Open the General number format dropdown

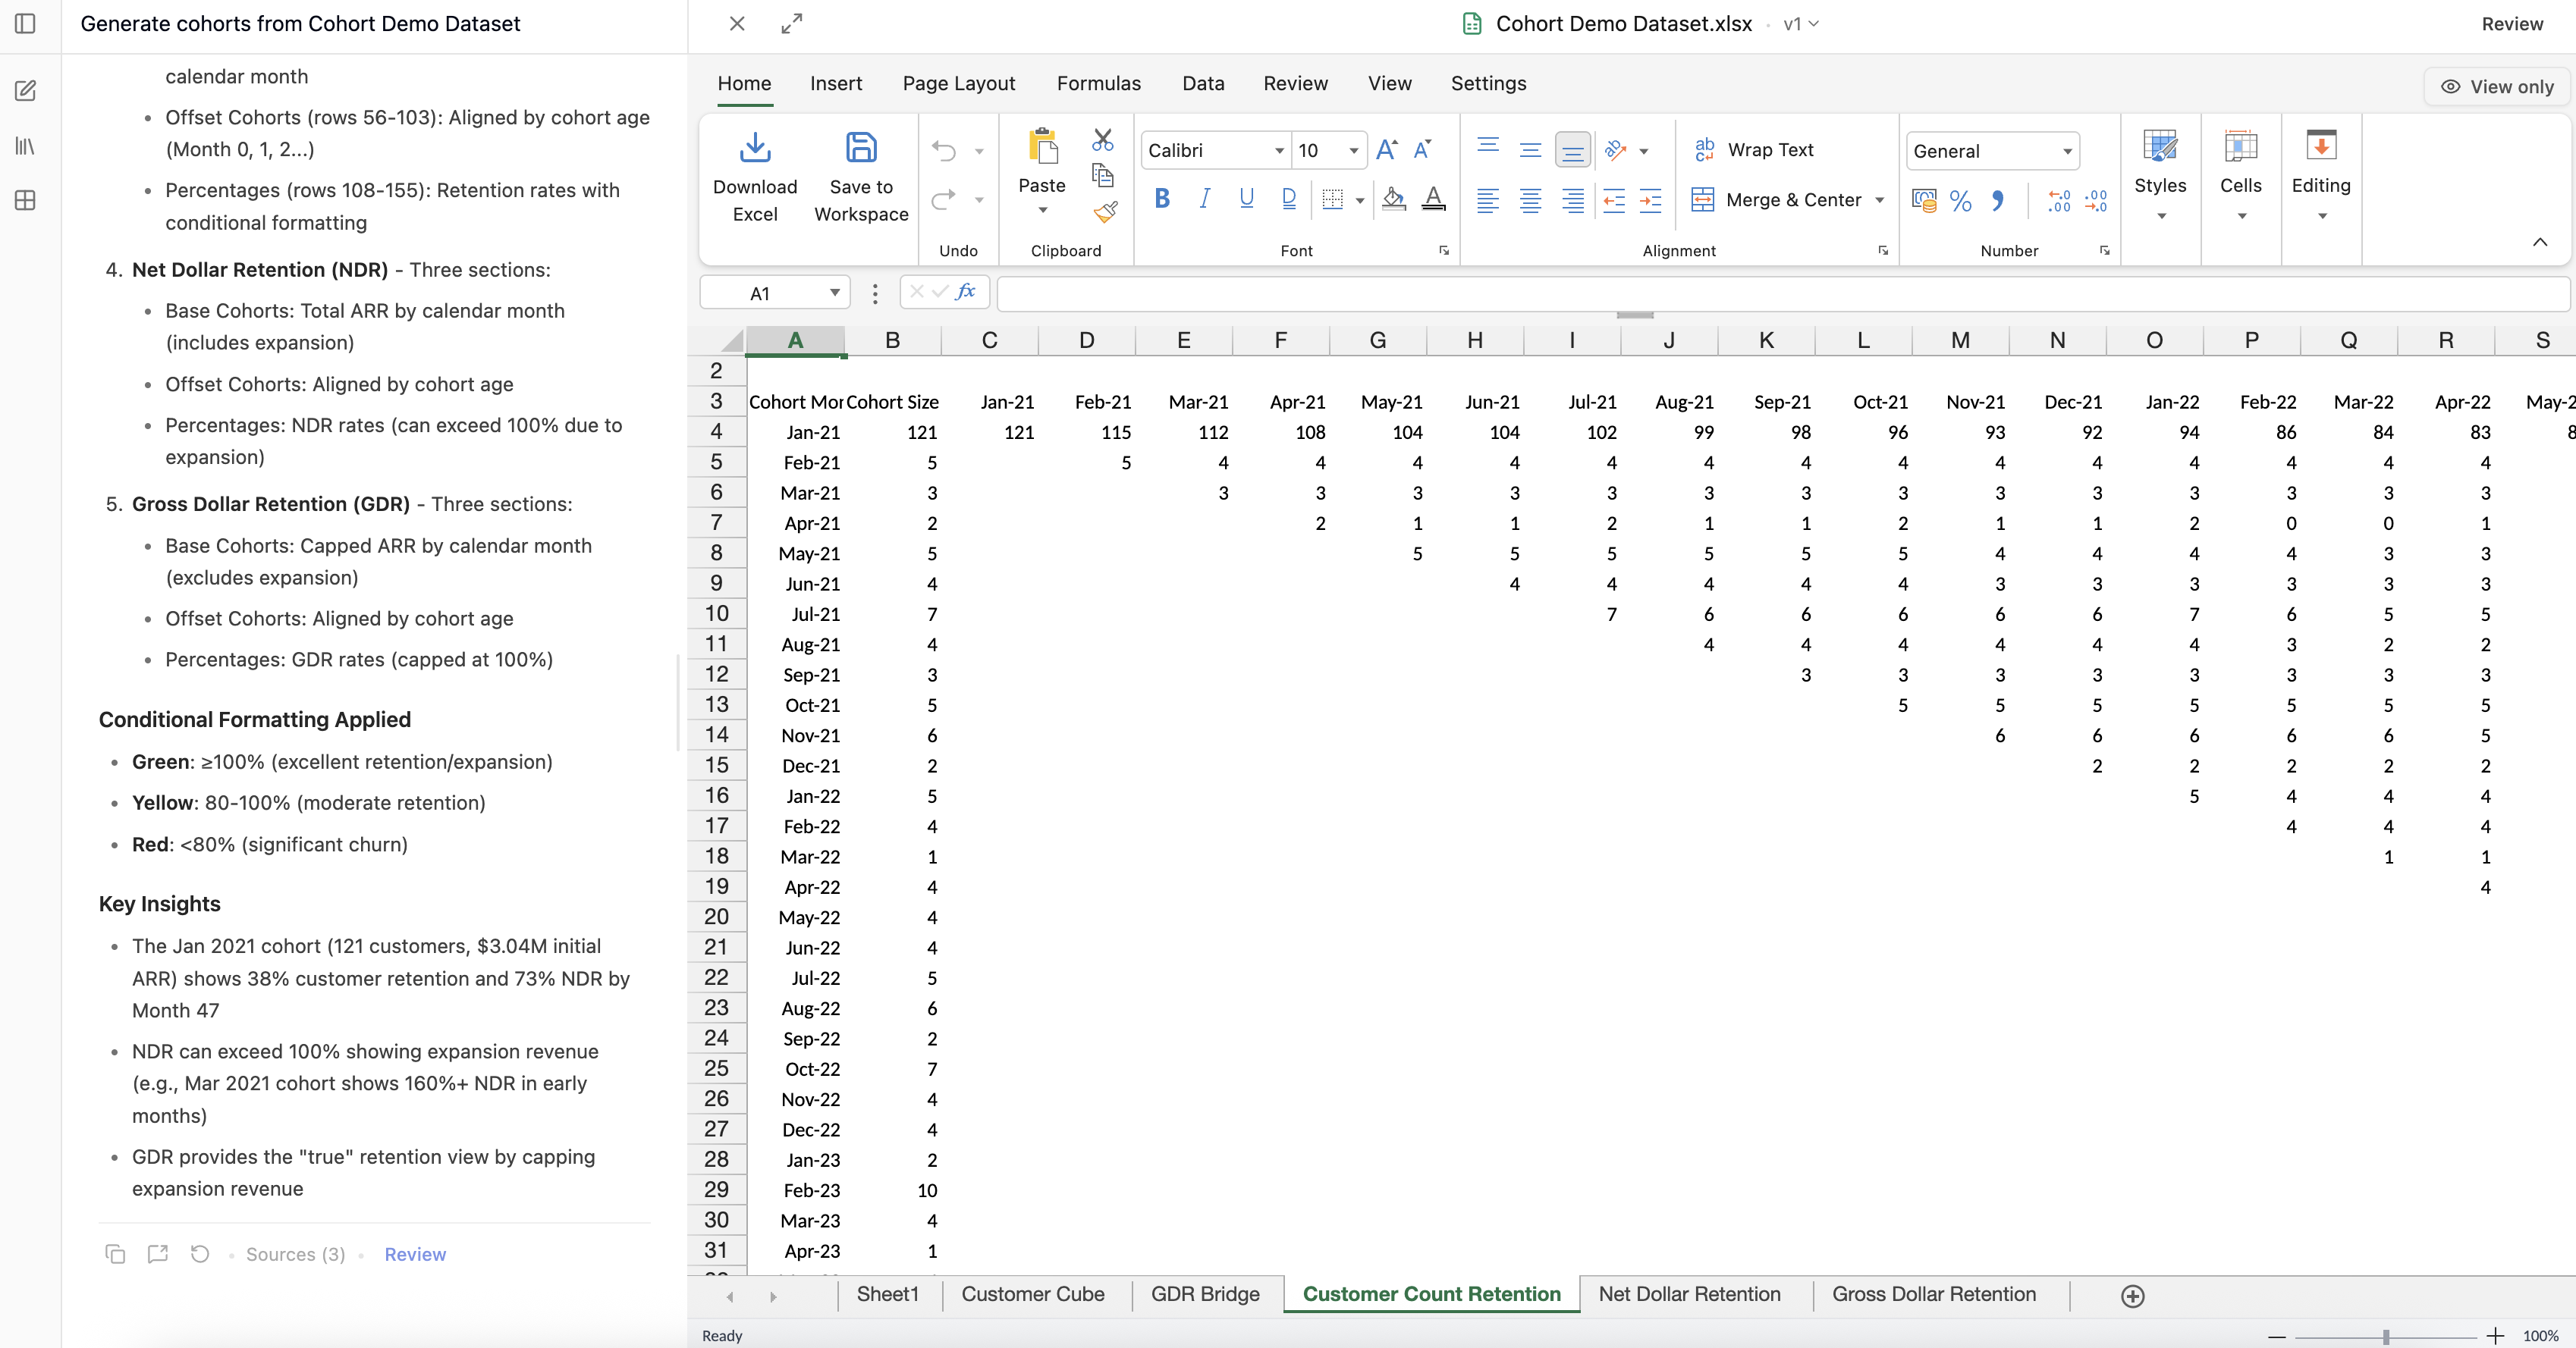2066,151
